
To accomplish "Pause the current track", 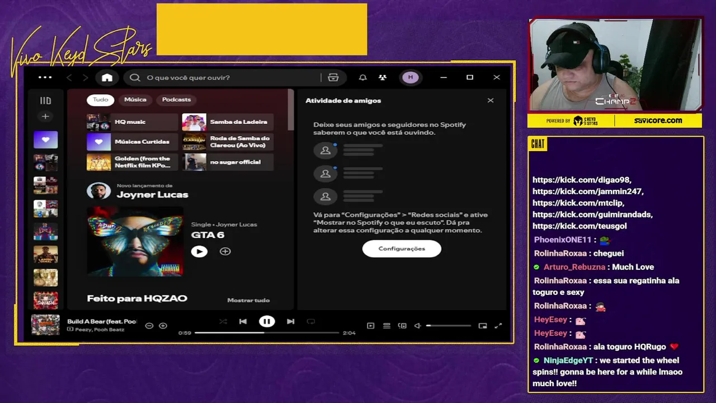I will [267, 322].
